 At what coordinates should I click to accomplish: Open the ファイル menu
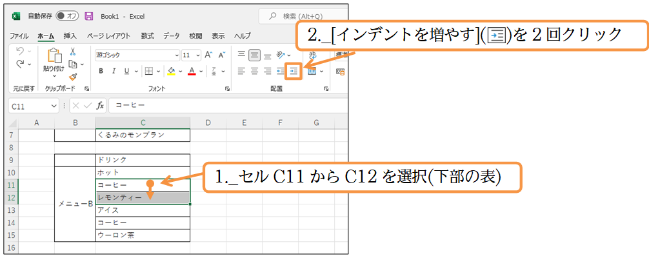coord(19,35)
